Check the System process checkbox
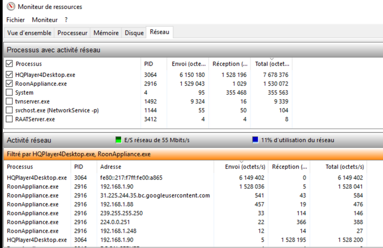Image resolution: width=383 pixels, height=248 pixels. pyautogui.click(x=9, y=92)
